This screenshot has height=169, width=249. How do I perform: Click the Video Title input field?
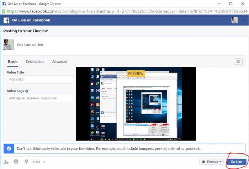[x=40, y=80]
